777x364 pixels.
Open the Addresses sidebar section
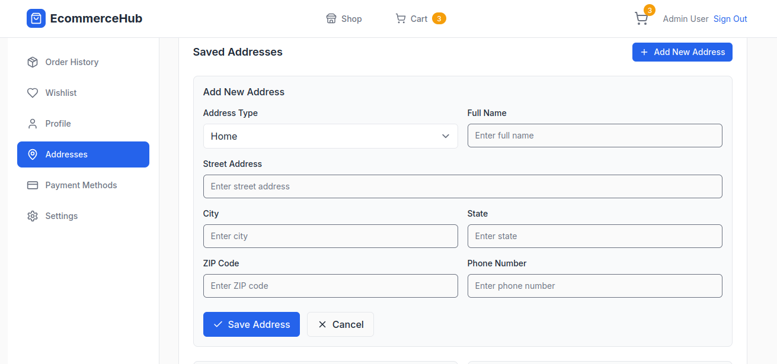click(x=83, y=154)
